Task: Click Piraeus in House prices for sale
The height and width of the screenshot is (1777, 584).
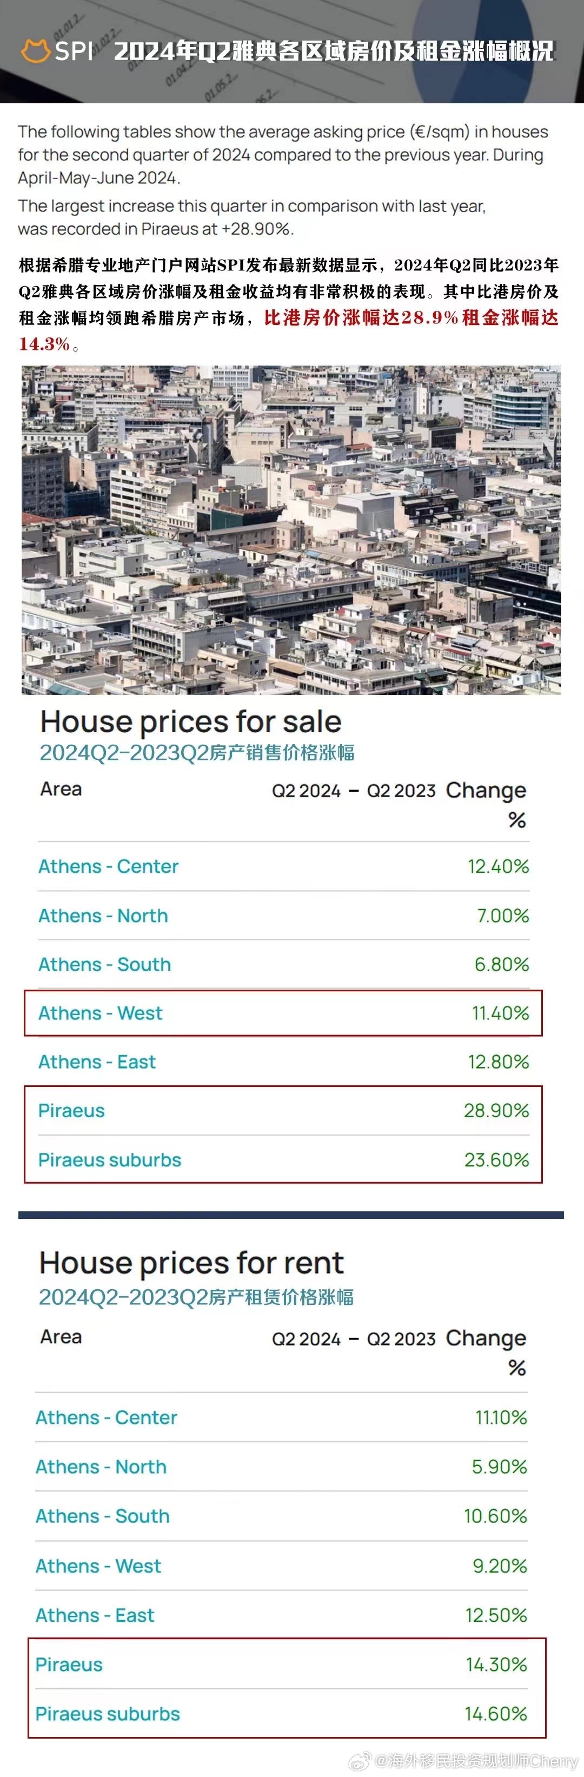Action: [x=72, y=1110]
